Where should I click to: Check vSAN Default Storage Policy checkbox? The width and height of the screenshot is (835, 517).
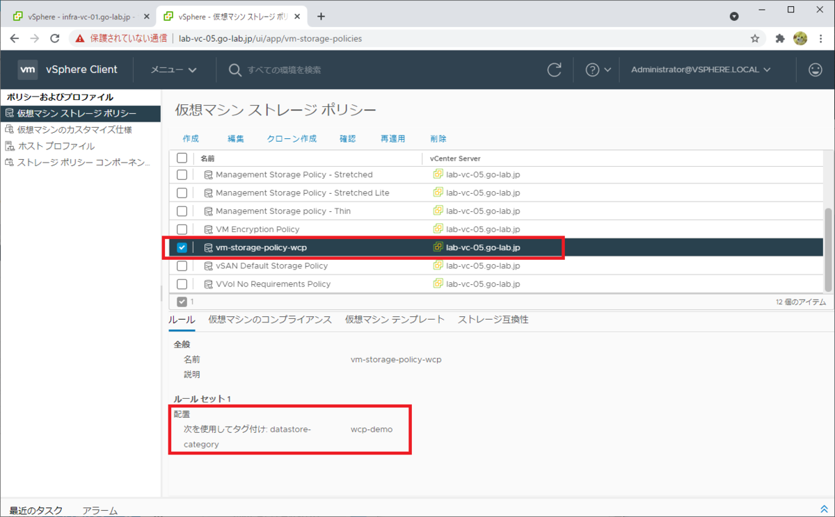[182, 265]
